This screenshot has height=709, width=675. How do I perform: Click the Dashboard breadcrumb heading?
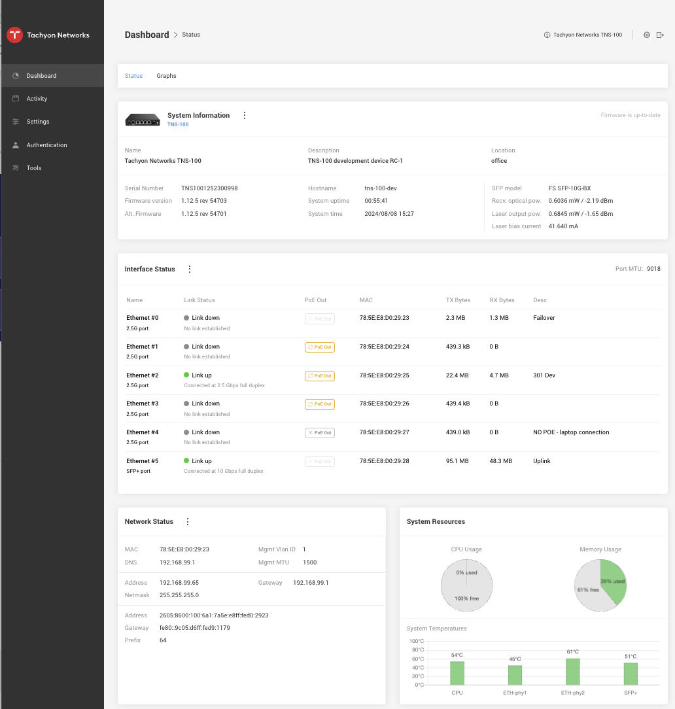tap(147, 35)
